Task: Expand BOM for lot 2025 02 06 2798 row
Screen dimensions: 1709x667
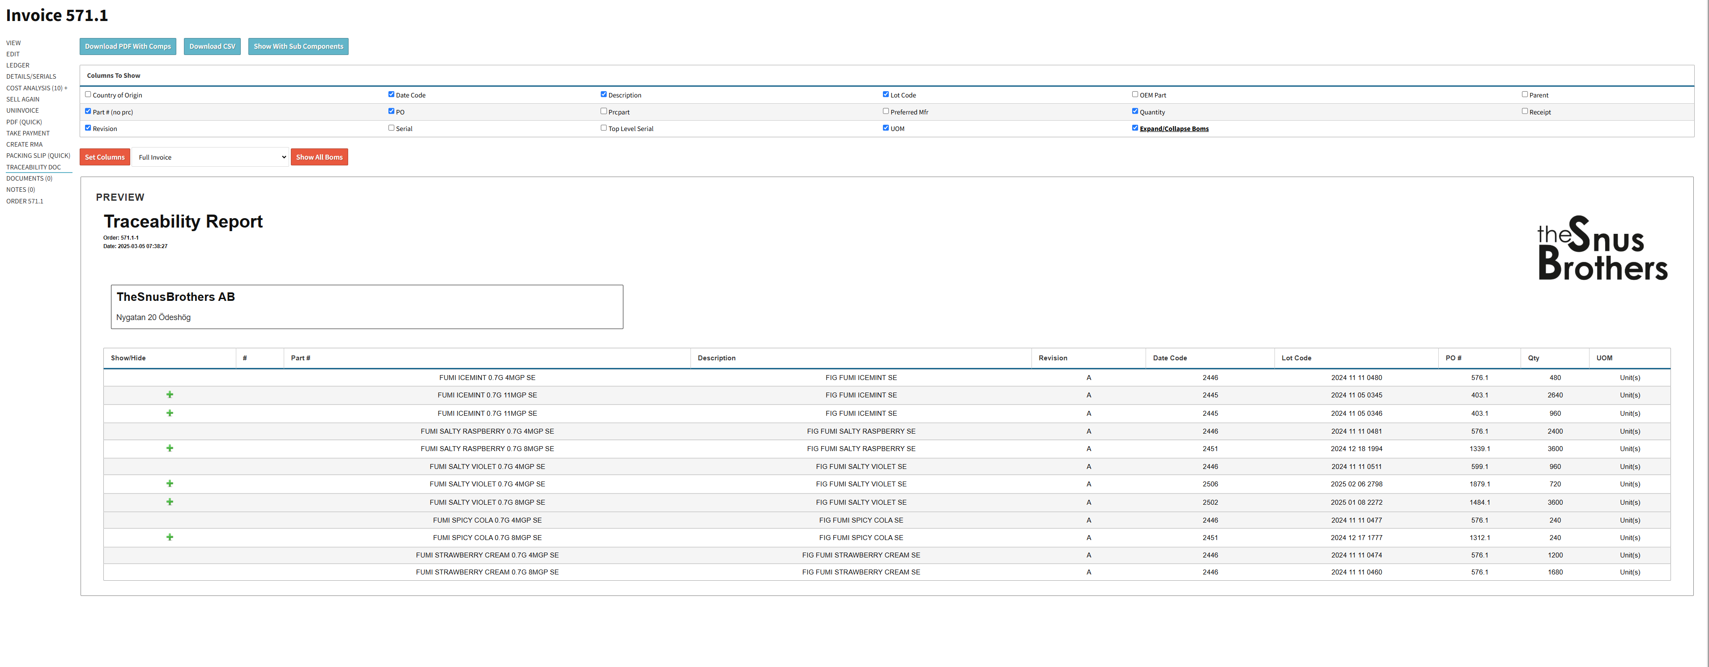Action: point(170,483)
